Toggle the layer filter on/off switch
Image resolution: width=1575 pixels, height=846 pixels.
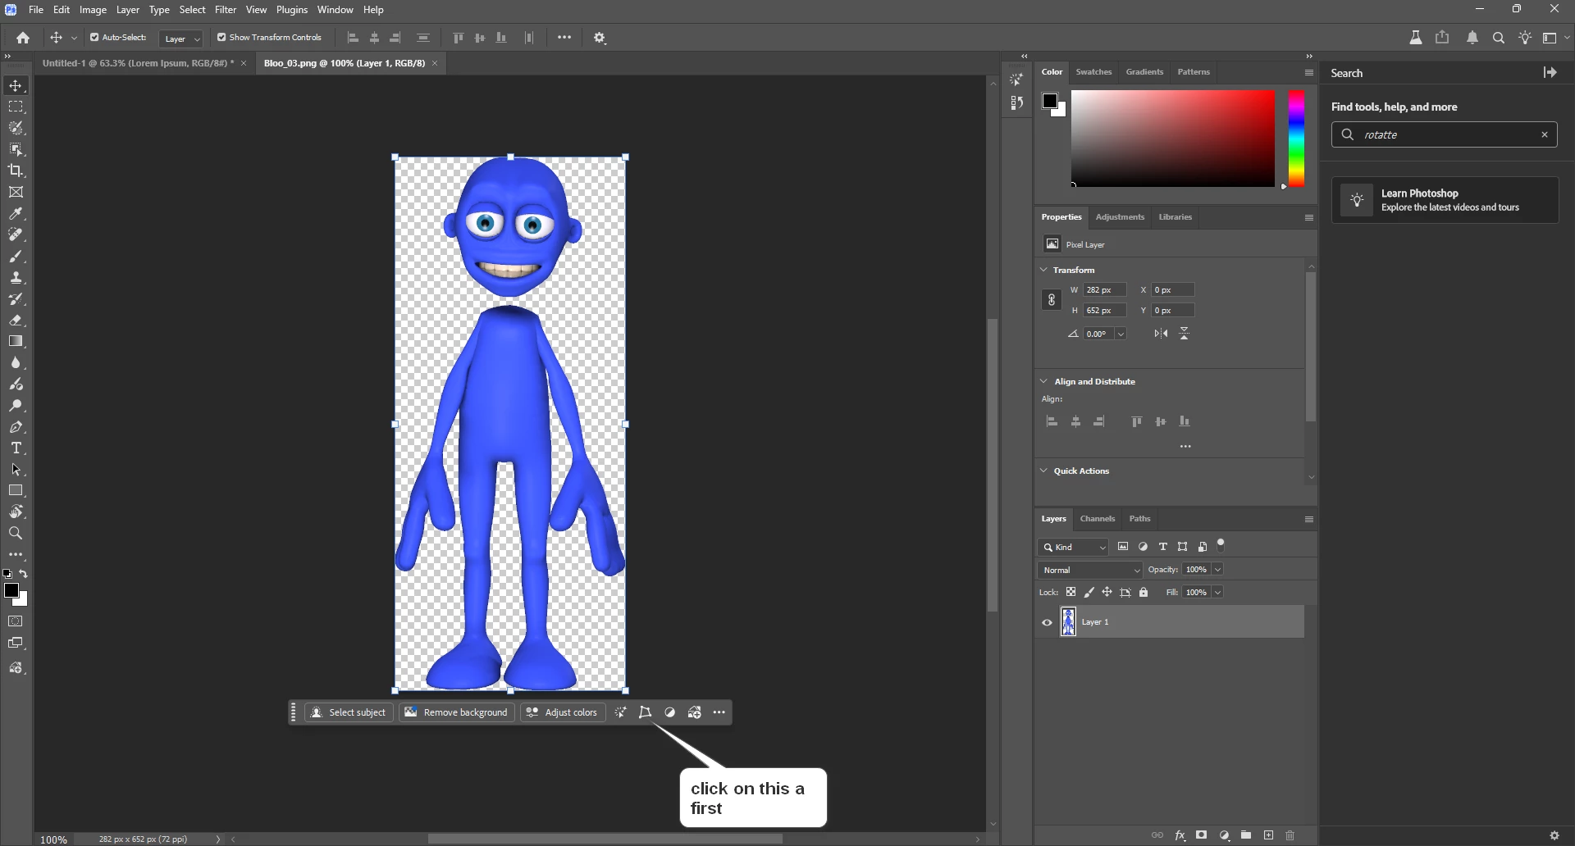coord(1221,544)
